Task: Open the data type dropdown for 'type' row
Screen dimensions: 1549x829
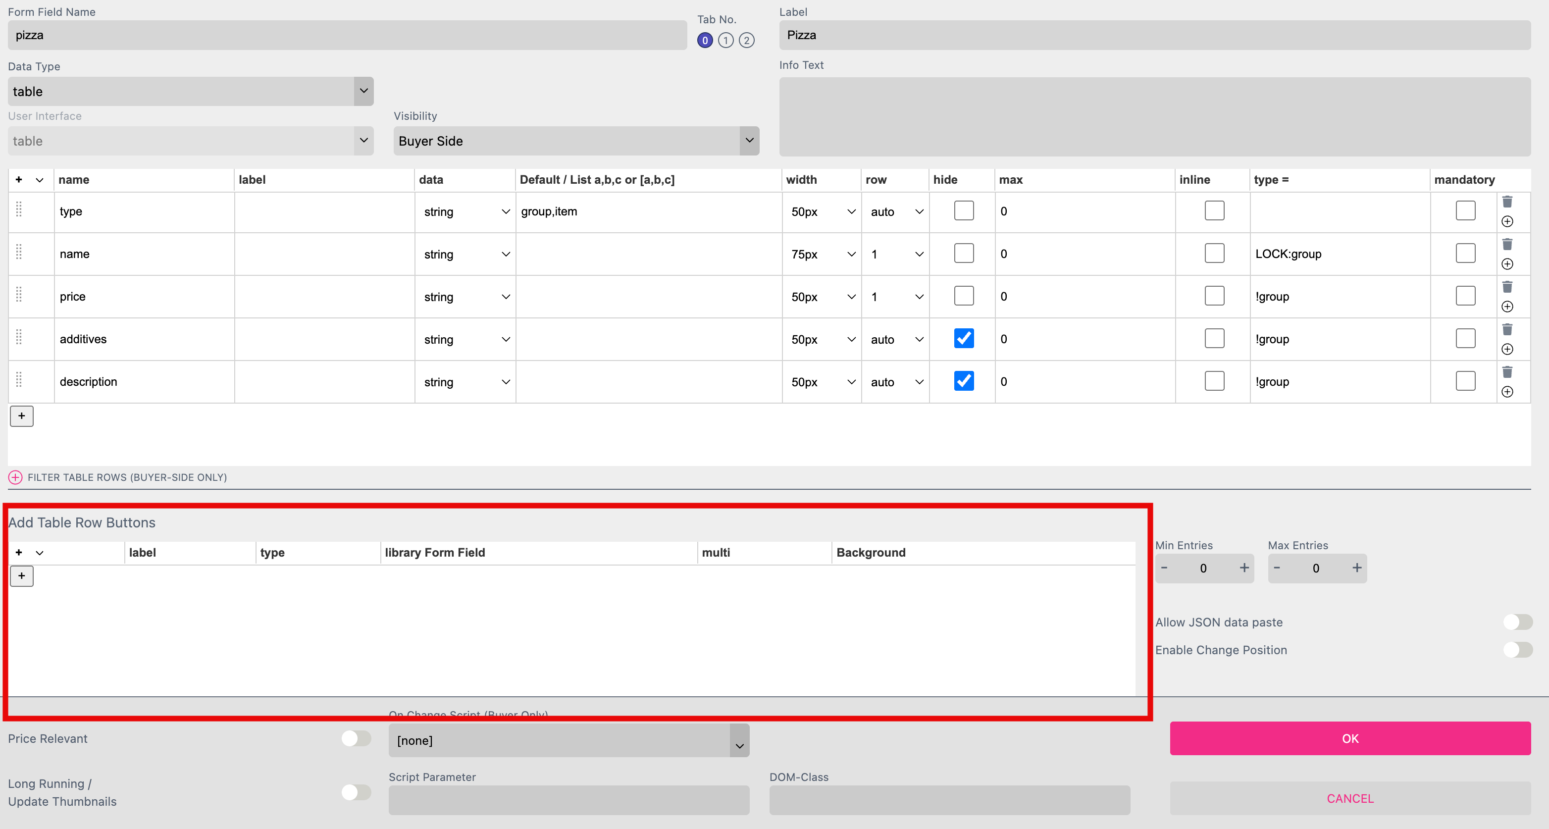Action: pyautogui.click(x=466, y=211)
